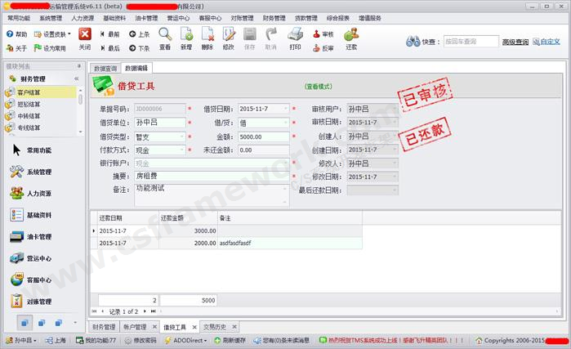
Task: Open the 借贷日期 date picker dropdown
Action: (285, 109)
